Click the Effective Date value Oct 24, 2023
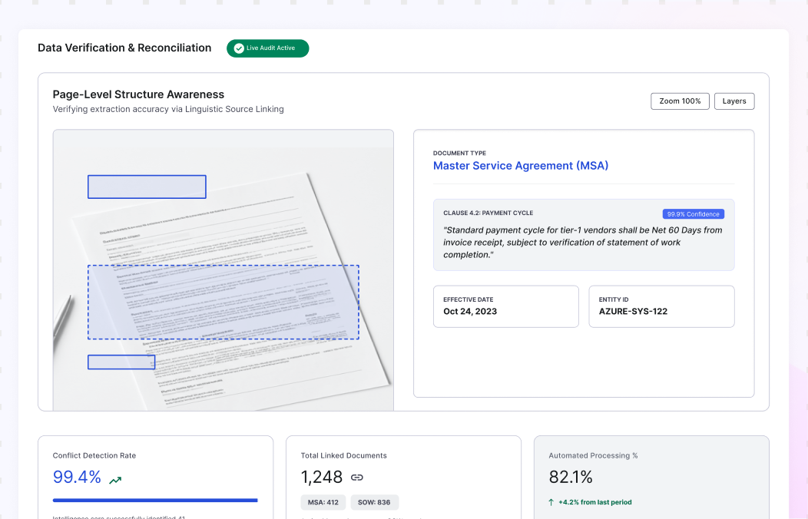The image size is (808, 519). (x=470, y=312)
